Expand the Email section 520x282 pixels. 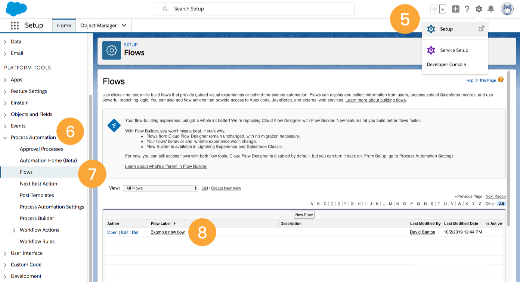click(5, 53)
